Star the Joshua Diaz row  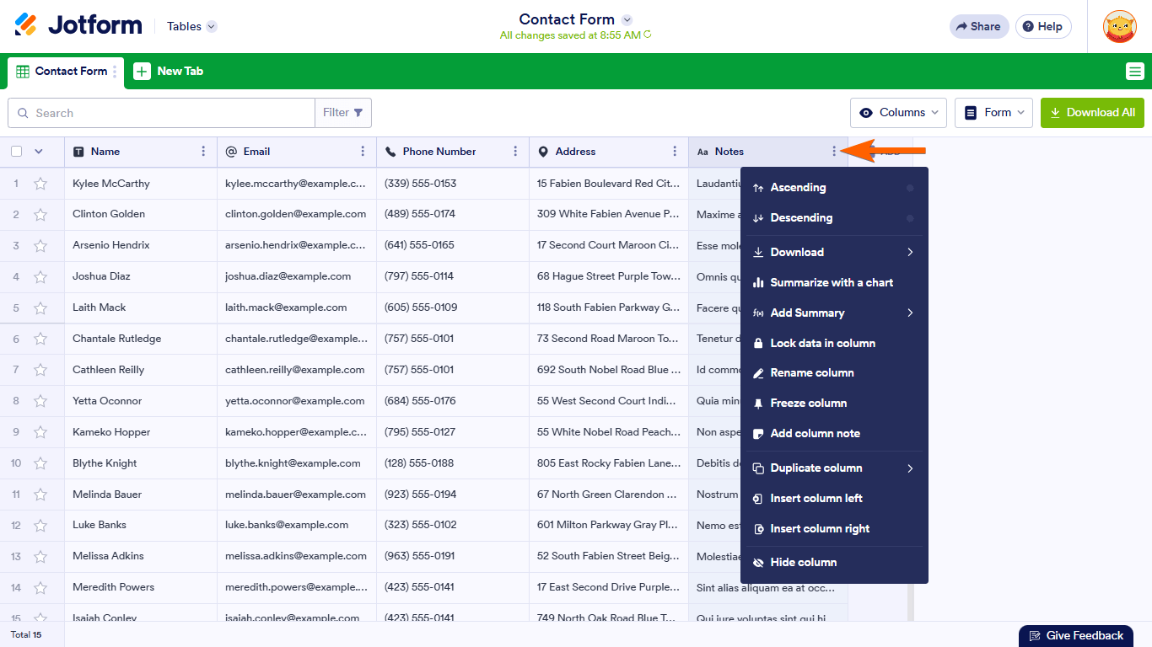coord(40,276)
